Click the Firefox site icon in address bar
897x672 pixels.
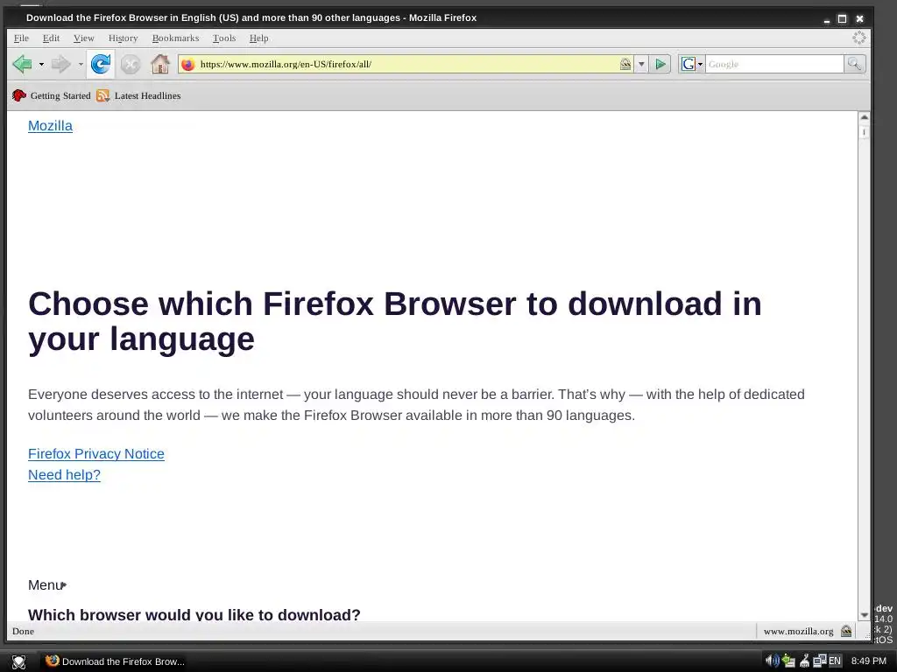click(x=187, y=65)
